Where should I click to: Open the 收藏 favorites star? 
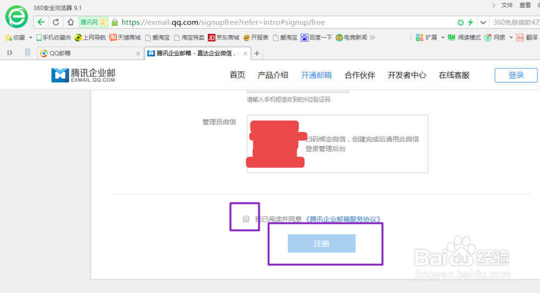pyautogui.click(x=15, y=38)
